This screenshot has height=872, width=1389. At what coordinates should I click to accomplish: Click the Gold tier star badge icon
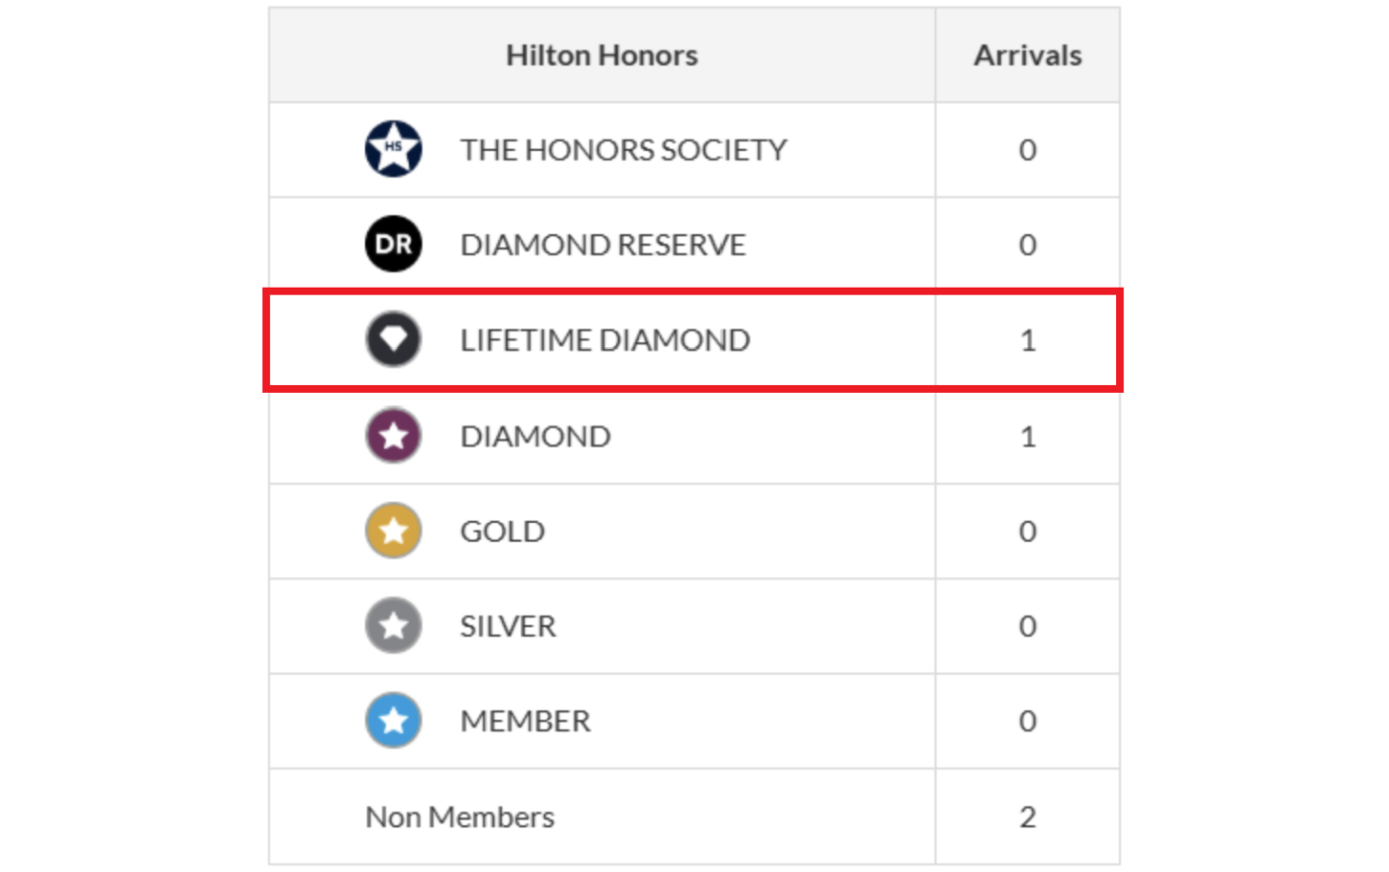[x=394, y=531]
